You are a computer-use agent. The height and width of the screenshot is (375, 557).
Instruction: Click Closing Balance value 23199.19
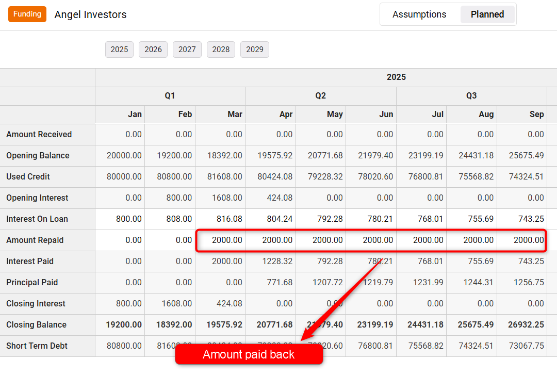coord(375,325)
